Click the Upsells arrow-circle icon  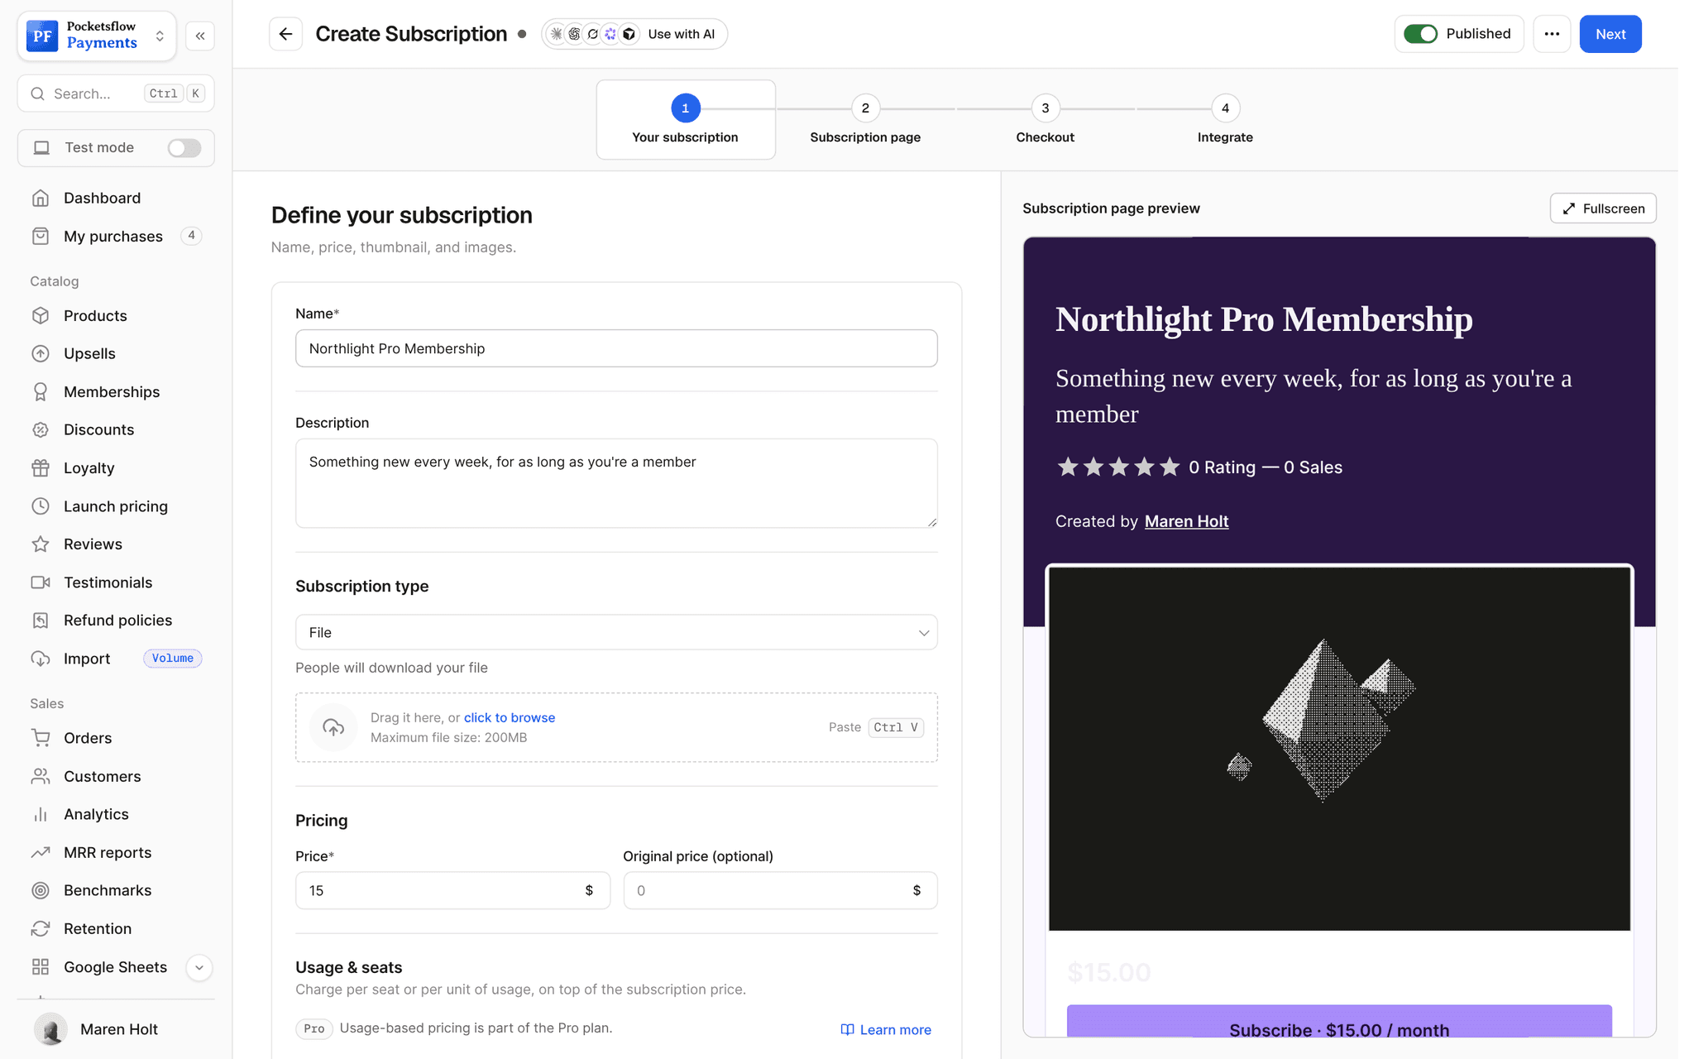(41, 353)
